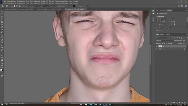Toggle lock transparent pixels in Layers panel
Viewport: 188px width, 106px height.
coord(162,43)
